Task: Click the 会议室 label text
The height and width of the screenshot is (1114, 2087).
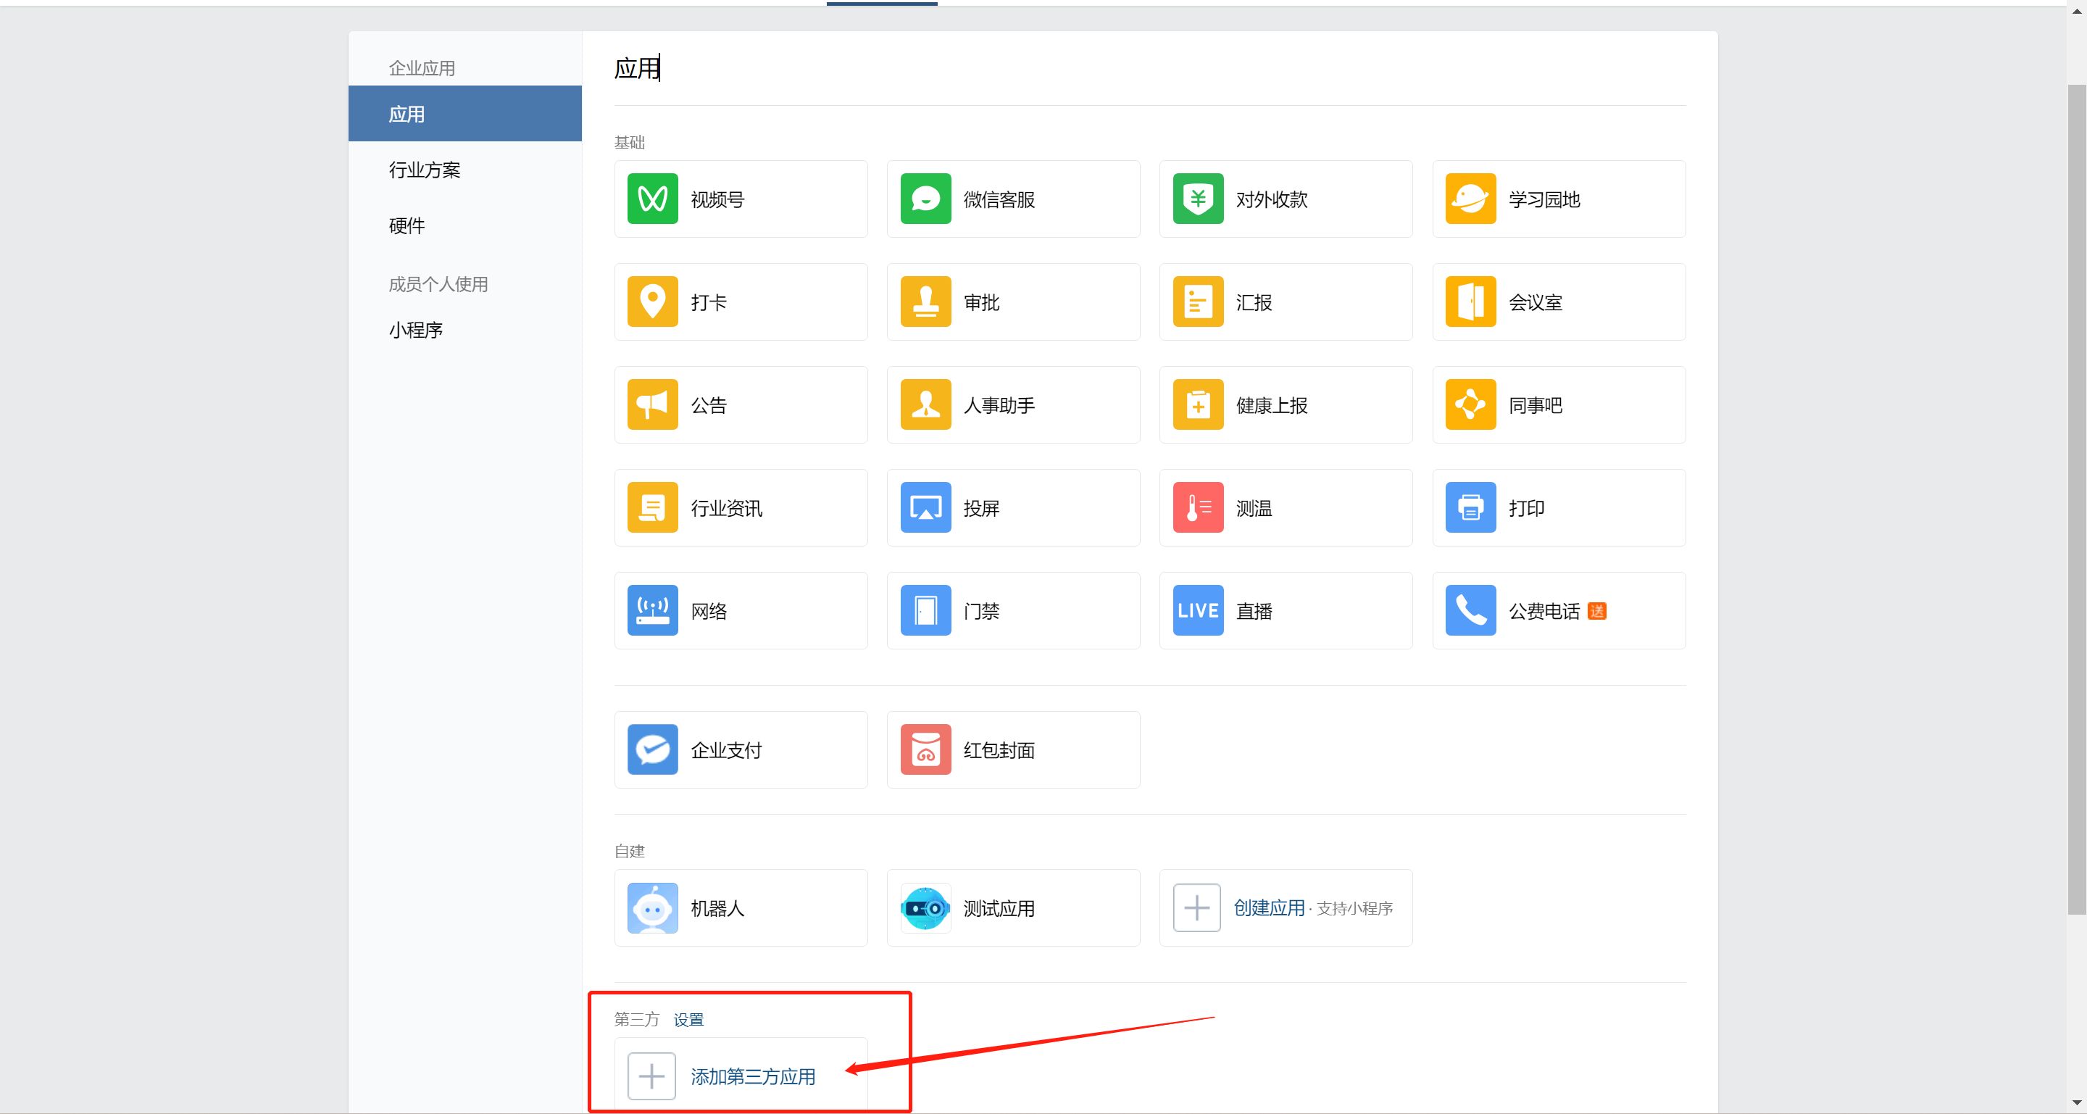Action: click(1536, 302)
